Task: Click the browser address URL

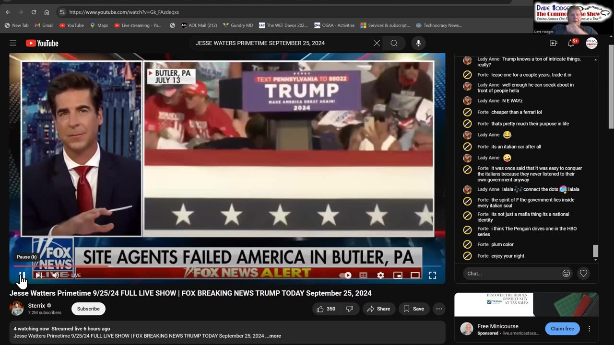Action: 124,12
